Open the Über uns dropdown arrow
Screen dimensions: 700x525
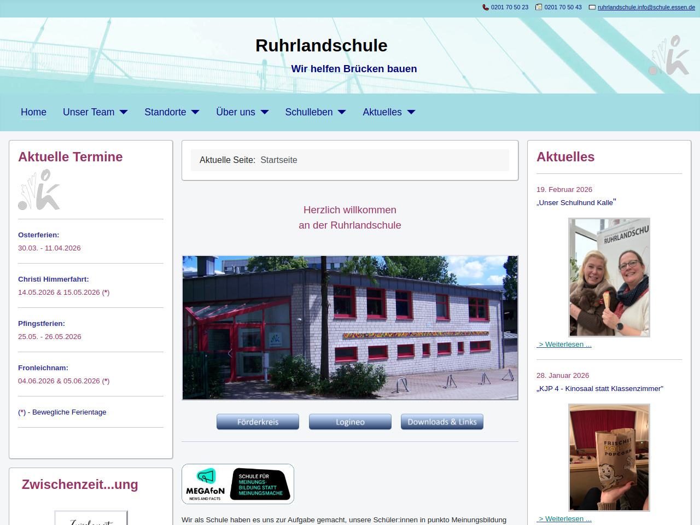[x=265, y=112]
